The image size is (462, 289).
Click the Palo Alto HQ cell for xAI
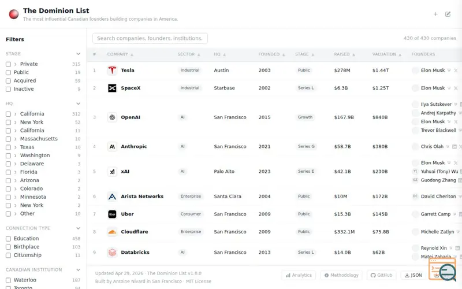click(224, 171)
